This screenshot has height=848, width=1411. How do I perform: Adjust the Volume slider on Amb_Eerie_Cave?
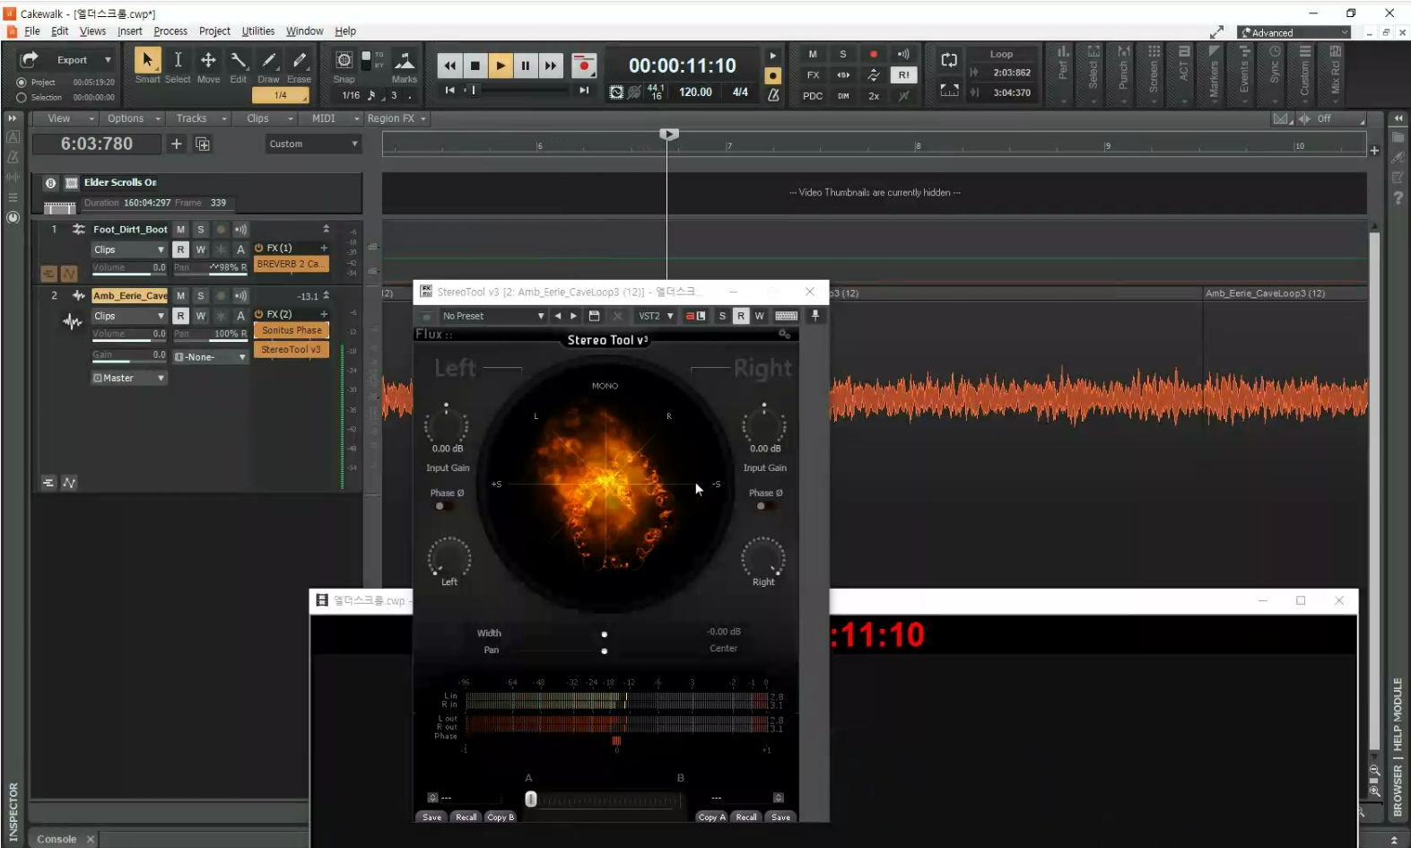pyautogui.click(x=129, y=334)
